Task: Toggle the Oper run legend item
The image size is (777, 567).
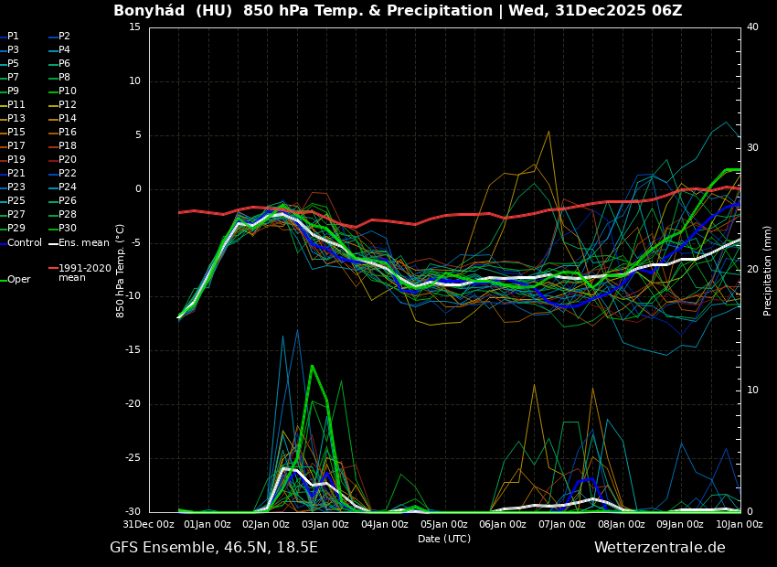Action: [x=18, y=280]
